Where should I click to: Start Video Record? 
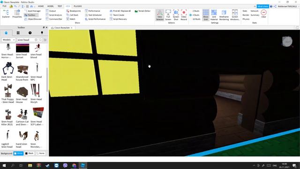[x=184, y=15]
